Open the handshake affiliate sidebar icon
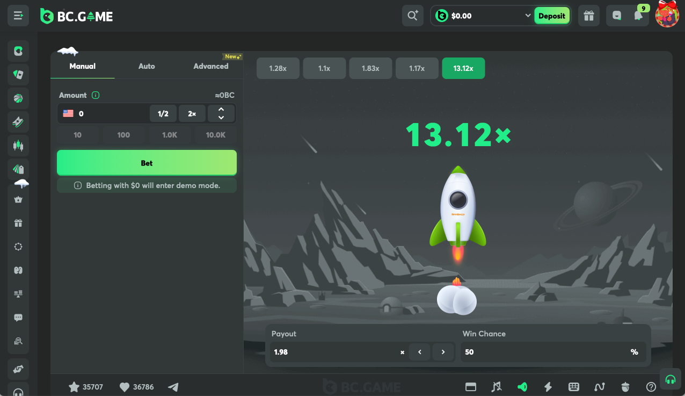This screenshot has height=396, width=685. pos(18,369)
